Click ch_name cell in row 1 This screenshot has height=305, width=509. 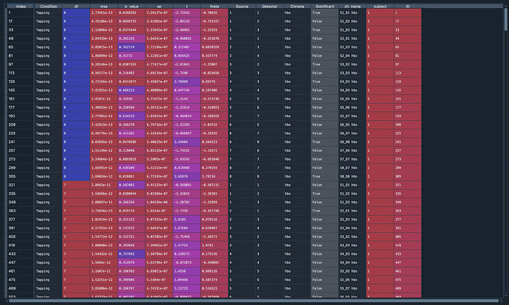coord(352,13)
